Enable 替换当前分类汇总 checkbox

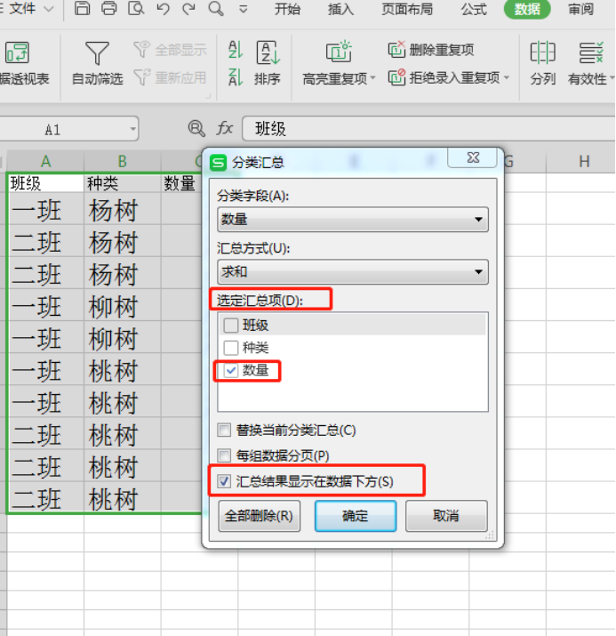224,430
